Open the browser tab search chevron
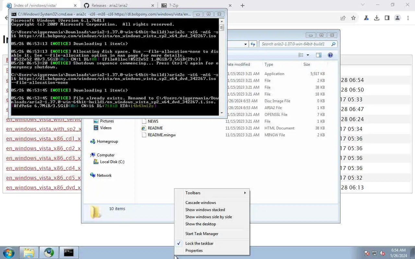The width and height of the screenshot is (415, 259). pyautogui.click(x=363, y=5)
